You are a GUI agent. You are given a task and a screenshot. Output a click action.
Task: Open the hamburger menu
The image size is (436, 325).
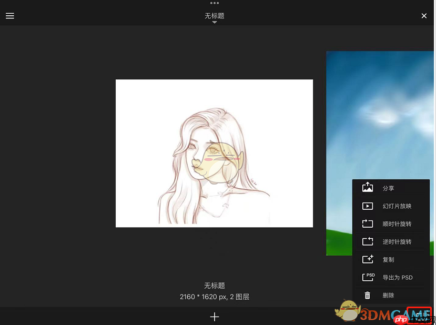click(x=9, y=16)
